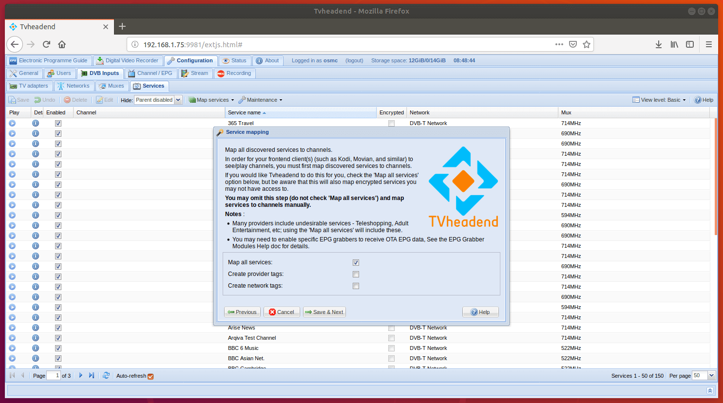
Task: Bookmark page with star icon
Action: pyautogui.click(x=587, y=44)
